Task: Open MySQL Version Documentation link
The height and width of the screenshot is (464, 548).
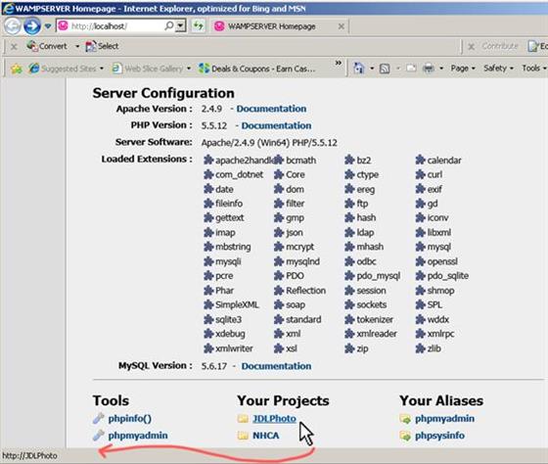Action: pyautogui.click(x=276, y=366)
